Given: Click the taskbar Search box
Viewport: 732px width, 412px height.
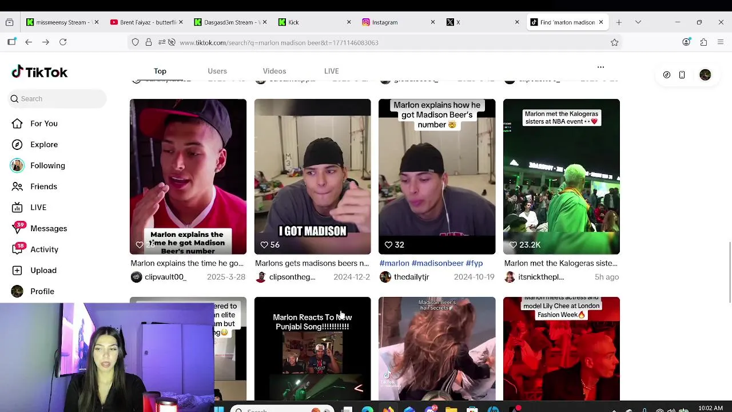Looking at the screenshot, I should click(x=283, y=409).
